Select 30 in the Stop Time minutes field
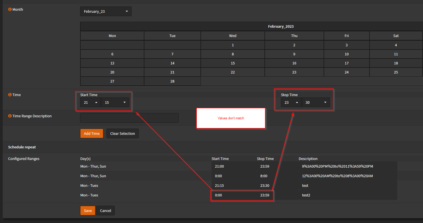Screen dimensions: 423x223 pyautogui.click(x=307, y=102)
